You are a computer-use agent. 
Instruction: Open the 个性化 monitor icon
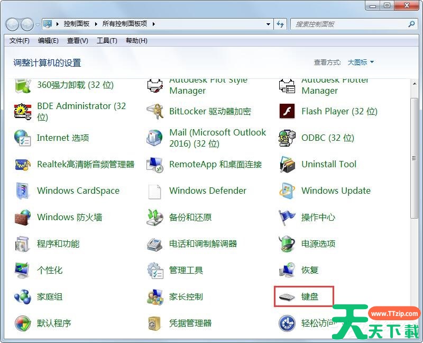tap(22, 270)
